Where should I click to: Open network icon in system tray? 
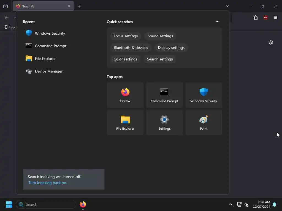point(239,204)
